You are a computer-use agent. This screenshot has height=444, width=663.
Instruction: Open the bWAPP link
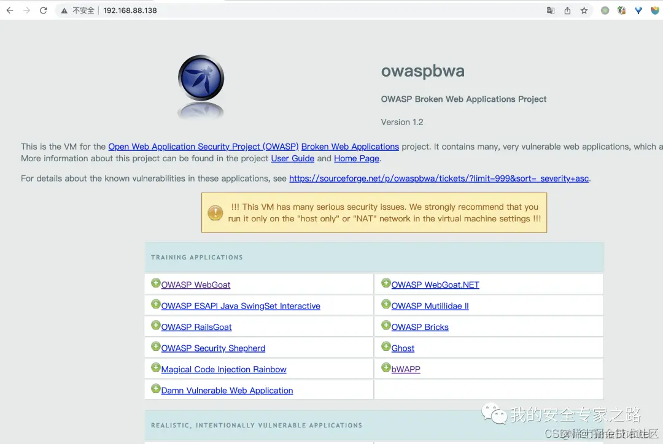(x=406, y=370)
